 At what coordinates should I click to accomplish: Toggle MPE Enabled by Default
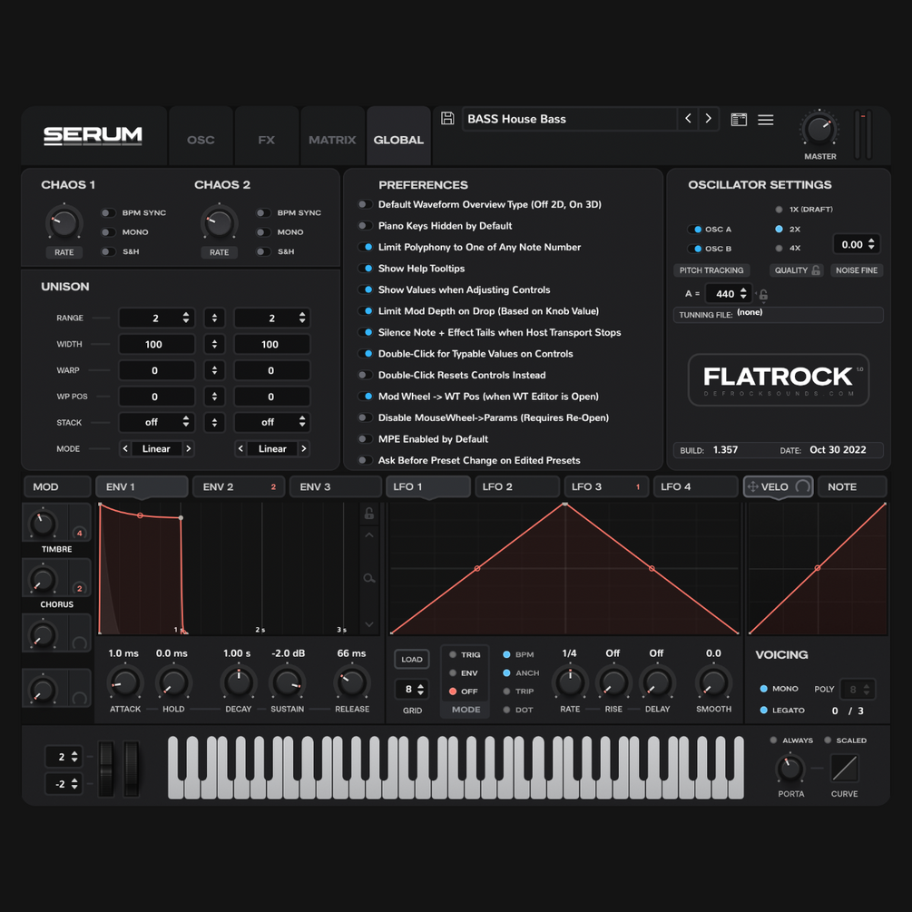pyautogui.click(x=365, y=438)
